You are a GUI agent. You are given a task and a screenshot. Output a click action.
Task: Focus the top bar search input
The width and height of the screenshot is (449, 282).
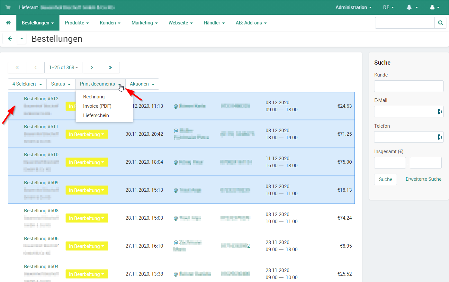[x=405, y=23]
